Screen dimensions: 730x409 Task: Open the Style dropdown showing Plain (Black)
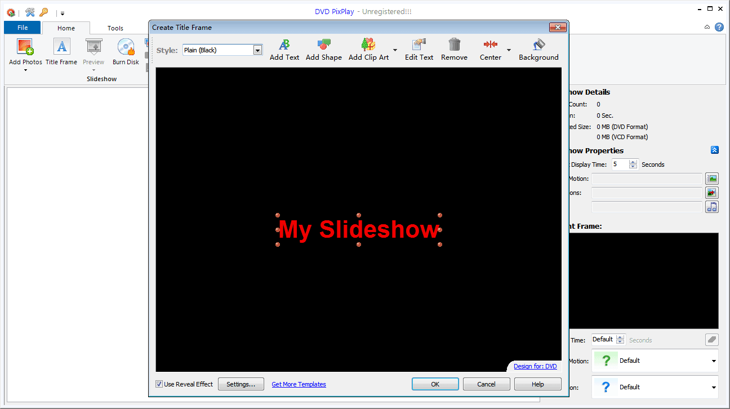pos(258,50)
